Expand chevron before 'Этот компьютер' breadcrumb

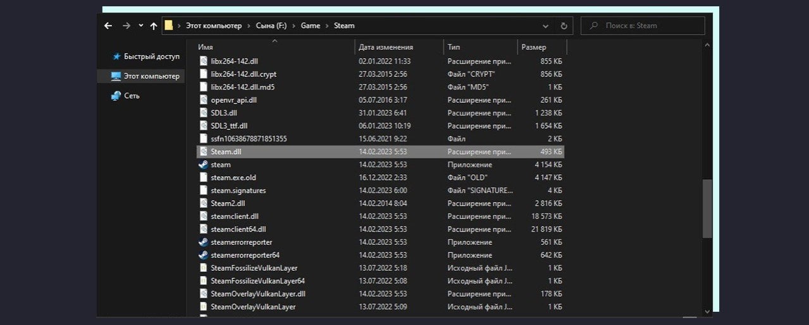pyautogui.click(x=179, y=26)
